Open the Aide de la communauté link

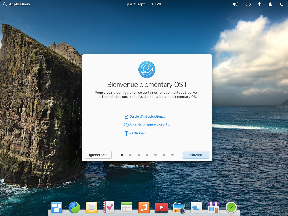150,125
